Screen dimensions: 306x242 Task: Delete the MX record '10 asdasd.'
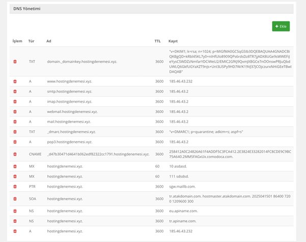pos(15,166)
